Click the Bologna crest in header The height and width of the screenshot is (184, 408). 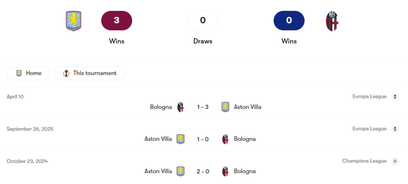coord(332,21)
